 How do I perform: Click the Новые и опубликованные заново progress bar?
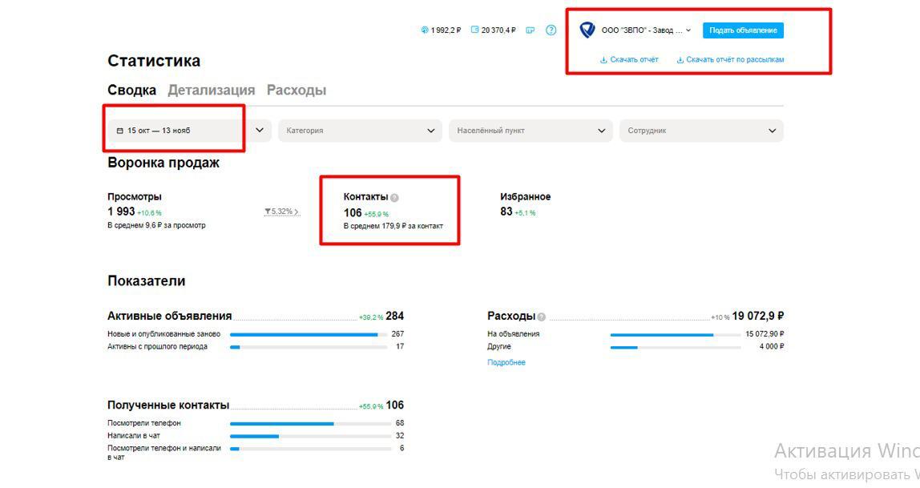(309, 334)
